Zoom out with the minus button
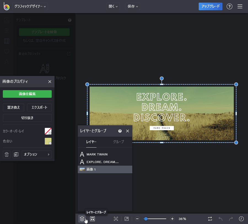This screenshot has height=224, width=248. point(137,219)
